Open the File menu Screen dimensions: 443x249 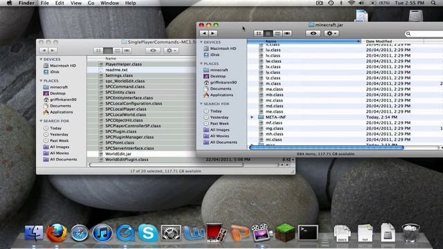(44, 3)
